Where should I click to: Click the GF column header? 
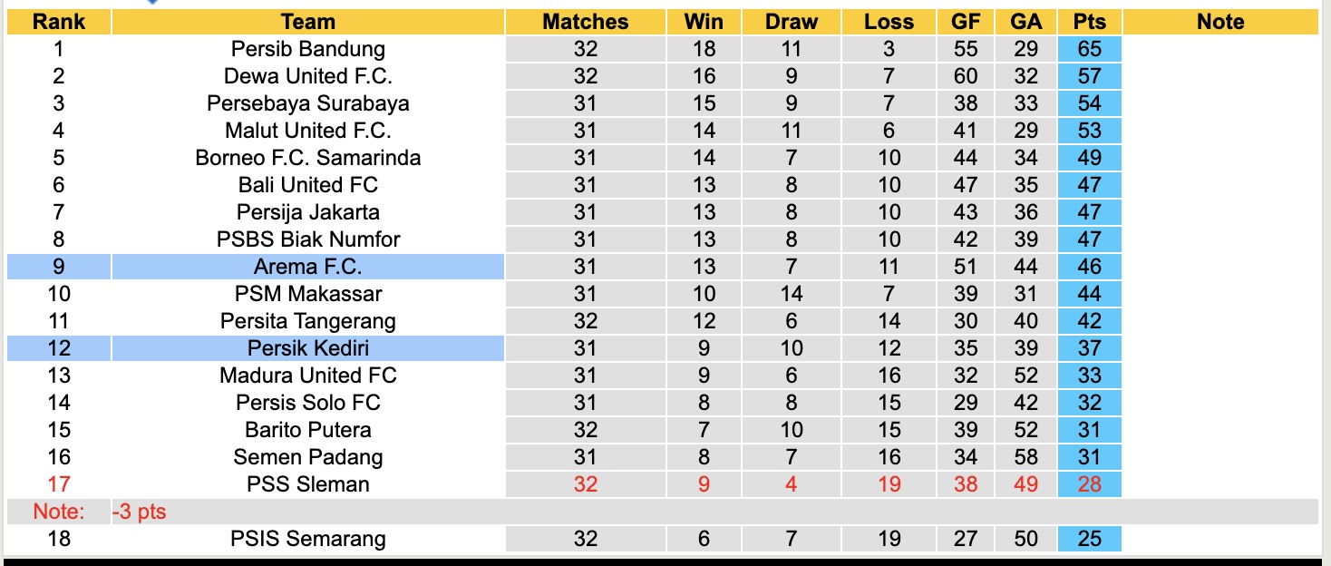pos(966,22)
